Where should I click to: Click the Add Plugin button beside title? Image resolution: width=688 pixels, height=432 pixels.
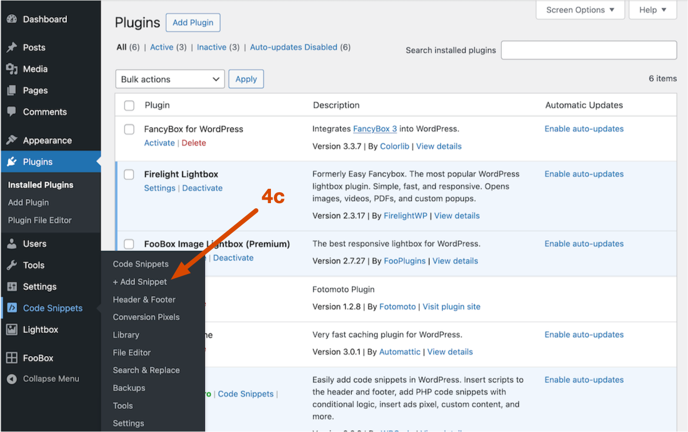(x=193, y=23)
